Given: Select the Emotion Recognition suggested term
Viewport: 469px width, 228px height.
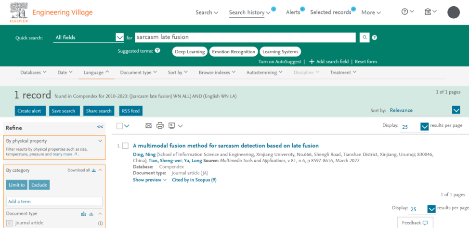Looking at the screenshot, I should [234, 51].
